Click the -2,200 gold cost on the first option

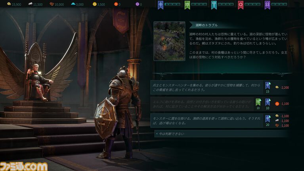(285, 88)
